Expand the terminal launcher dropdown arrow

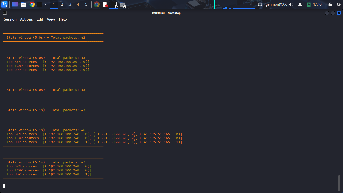click(x=45, y=4)
